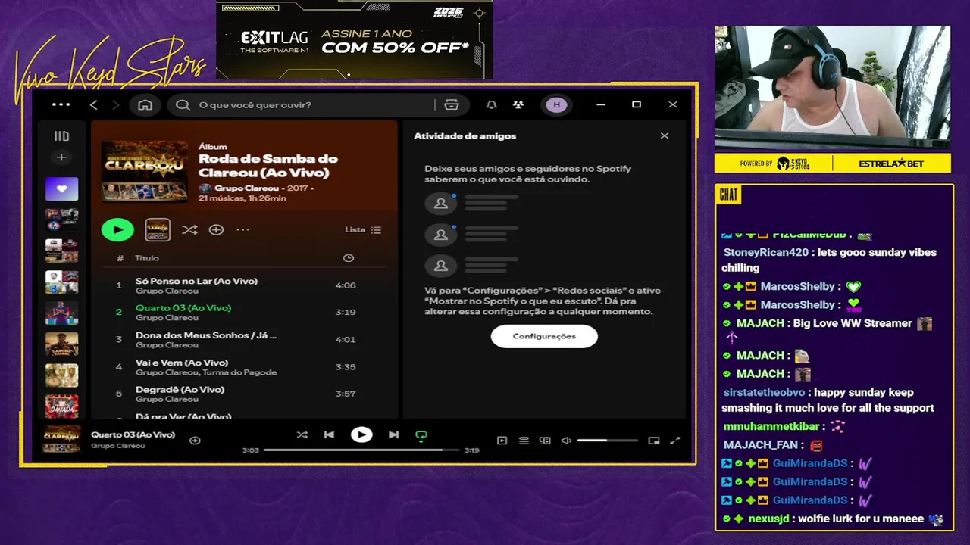This screenshot has height=545, width=970.
Task: Click the ExitLag advertisement banner
Action: (x=354, y=39)
